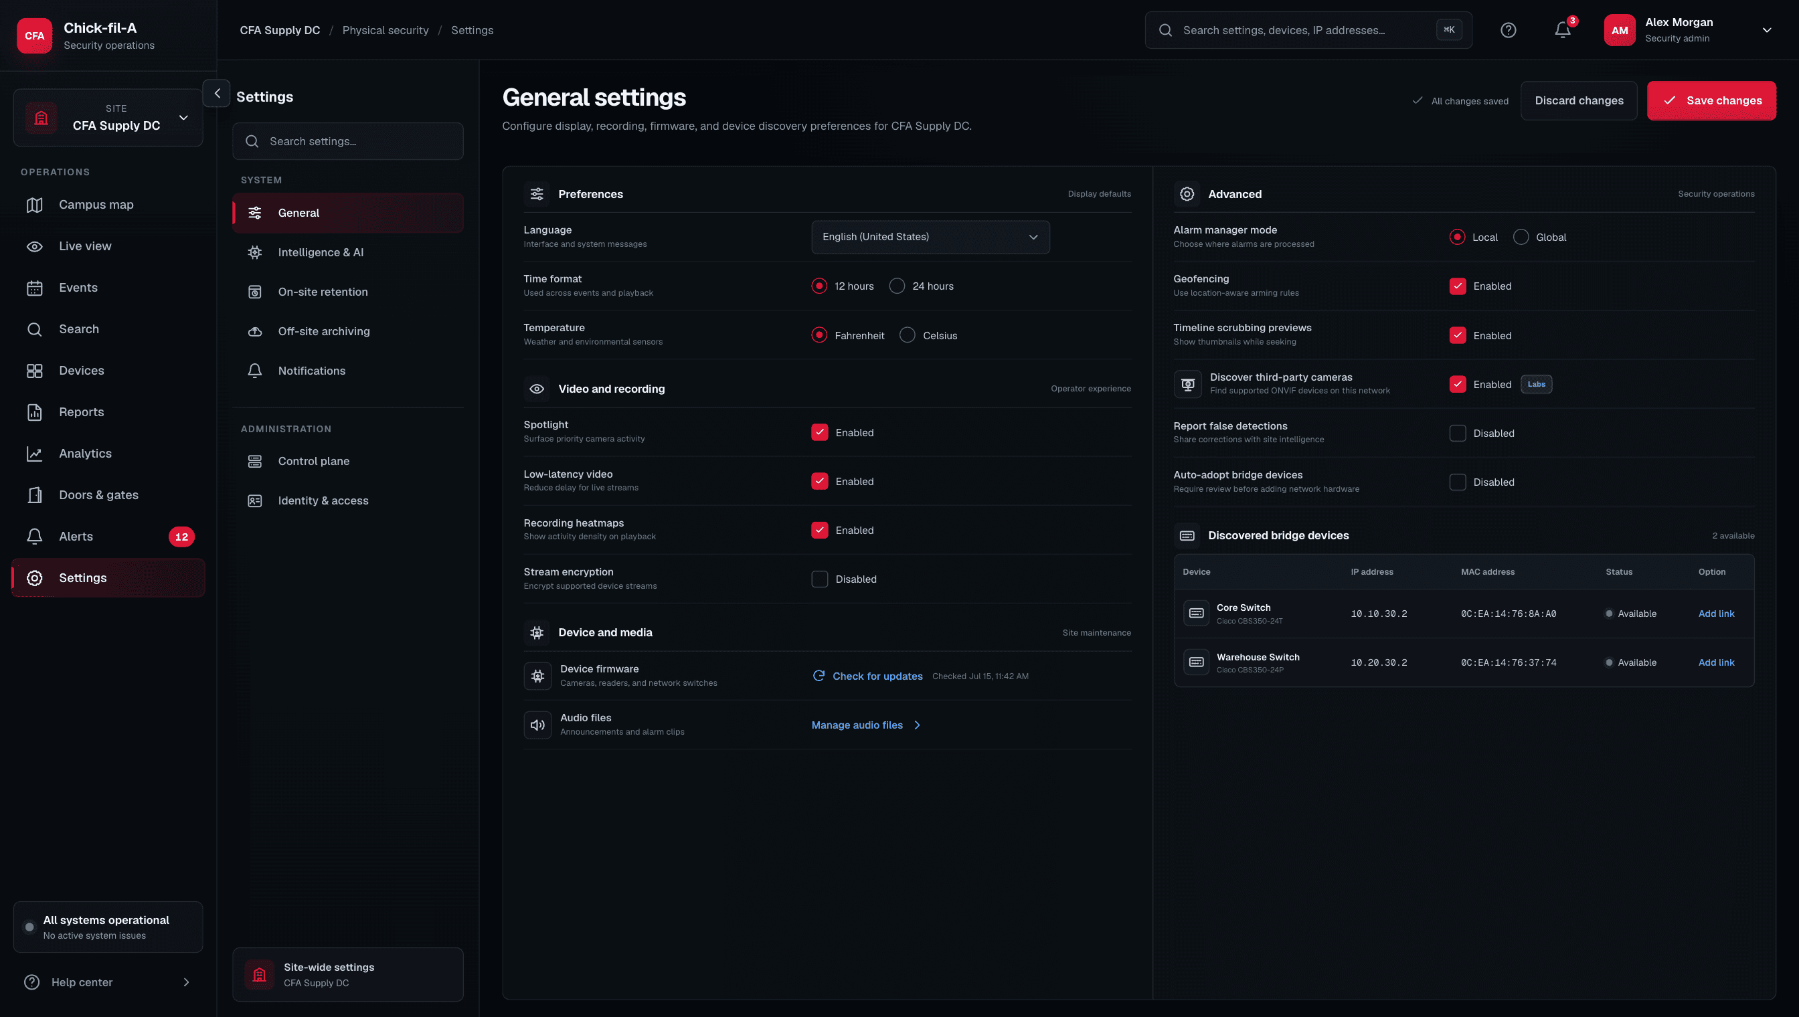
Task: Click the Discovered bridge devices icon
Action: coord(1187,535)
